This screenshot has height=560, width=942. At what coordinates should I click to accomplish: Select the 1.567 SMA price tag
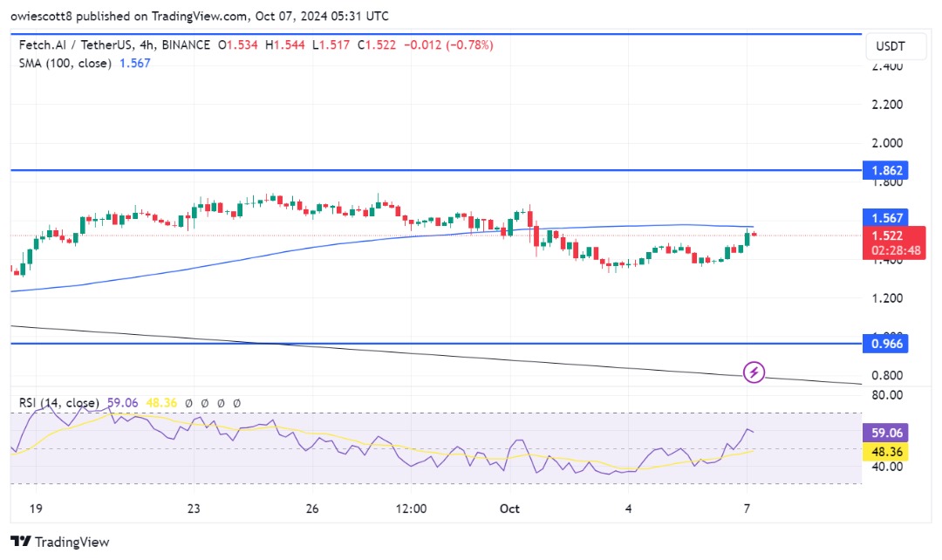(x=887, y=217)
